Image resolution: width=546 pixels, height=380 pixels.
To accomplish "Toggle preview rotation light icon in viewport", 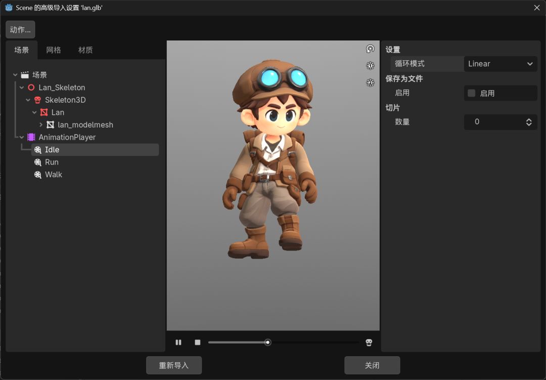I will pyautogui.click(x=370, y=49).
